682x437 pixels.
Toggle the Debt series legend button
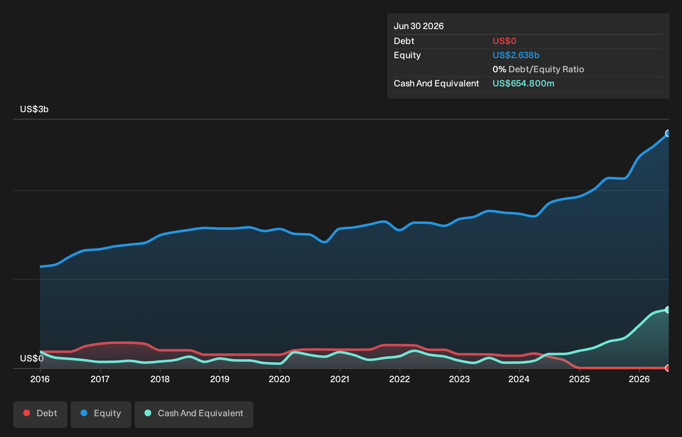point(40,414)
